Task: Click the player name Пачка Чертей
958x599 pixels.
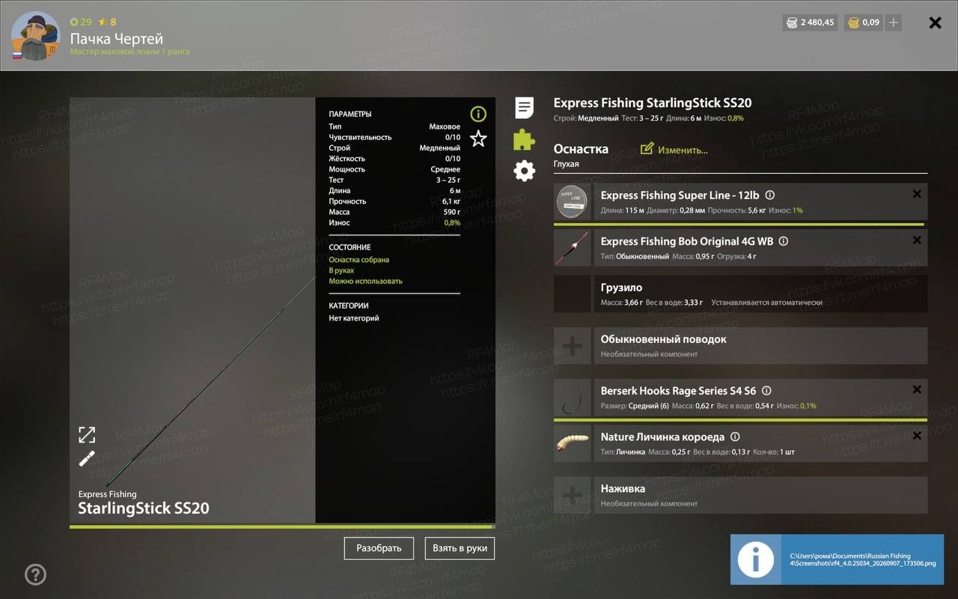Action: coord(117,39)
